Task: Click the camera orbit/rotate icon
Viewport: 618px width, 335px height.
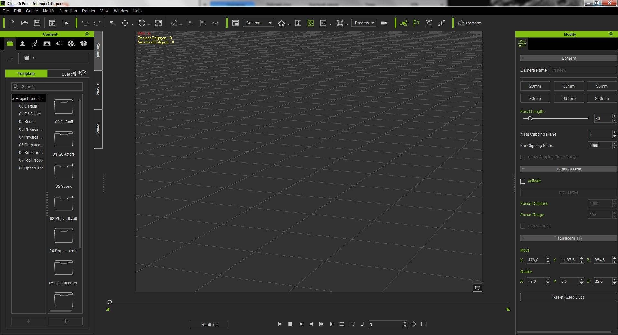Action: [323, 23]
